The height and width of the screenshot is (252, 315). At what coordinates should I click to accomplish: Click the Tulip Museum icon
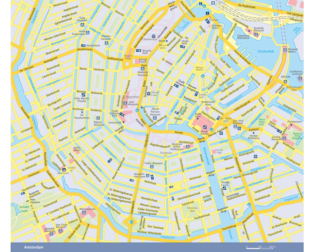pos(83,25)
